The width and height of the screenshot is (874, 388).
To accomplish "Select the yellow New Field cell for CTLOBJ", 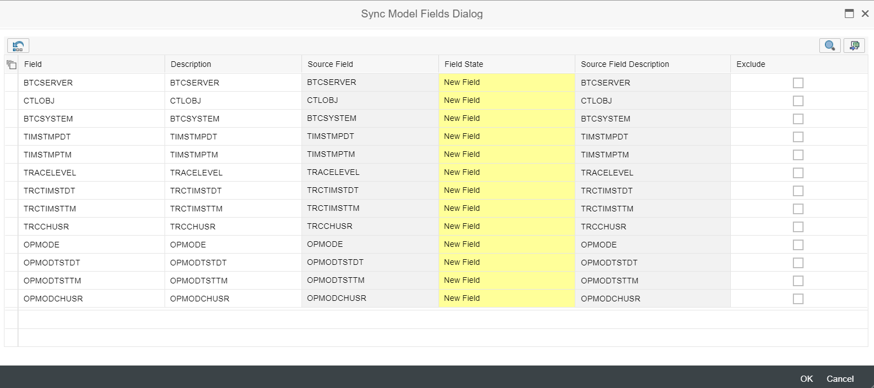I will point(506,101).
